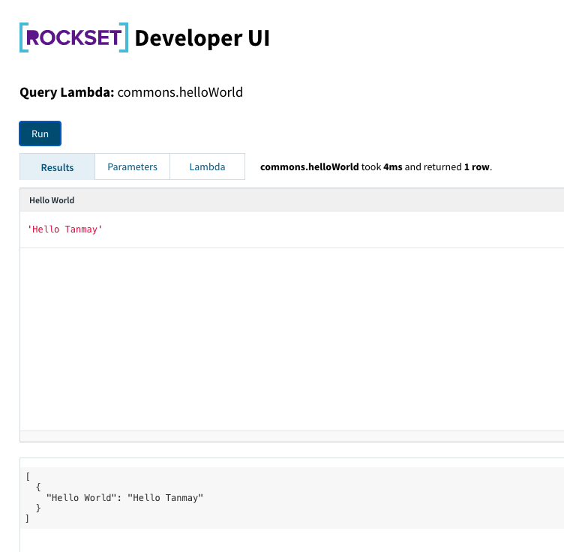Open the Lambda tab
The height and width of the screenshot is (552, 564).
tap(207, 166)
